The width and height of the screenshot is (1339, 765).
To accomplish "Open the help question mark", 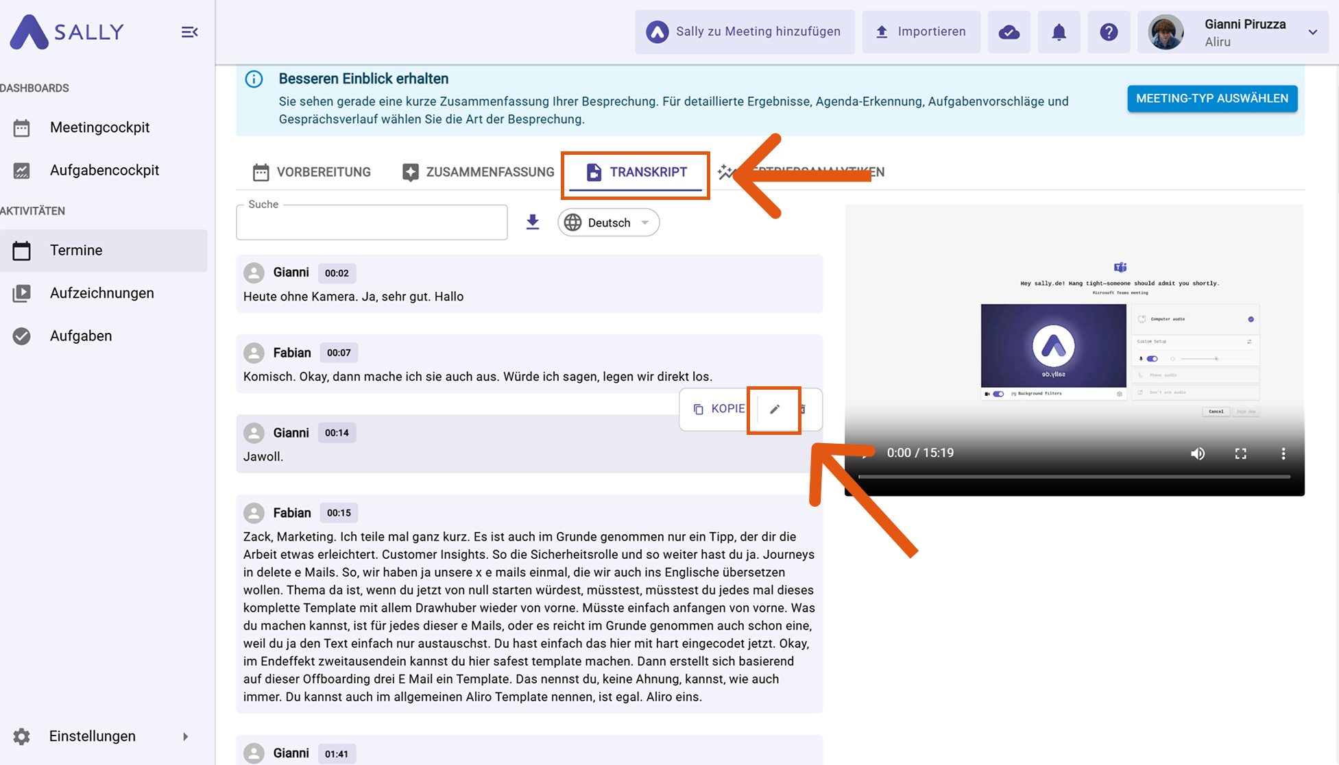I will (x=1109, y=32).
